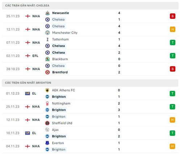
Task: Click the Ajax crest icon
Action: 47,130
